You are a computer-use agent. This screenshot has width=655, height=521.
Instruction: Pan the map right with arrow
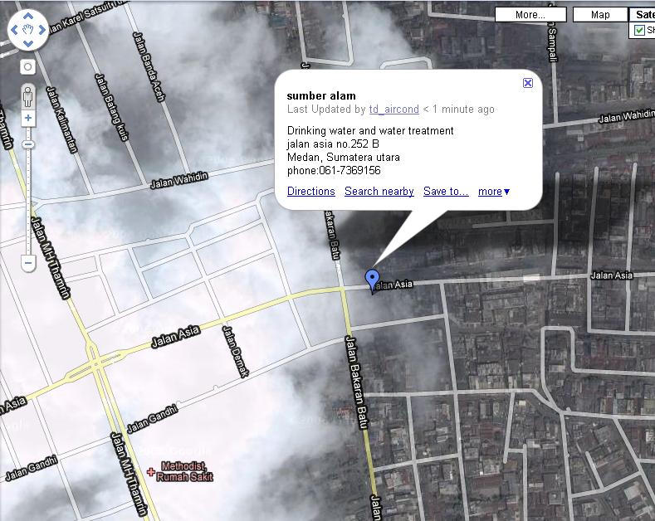click(42, 31)
